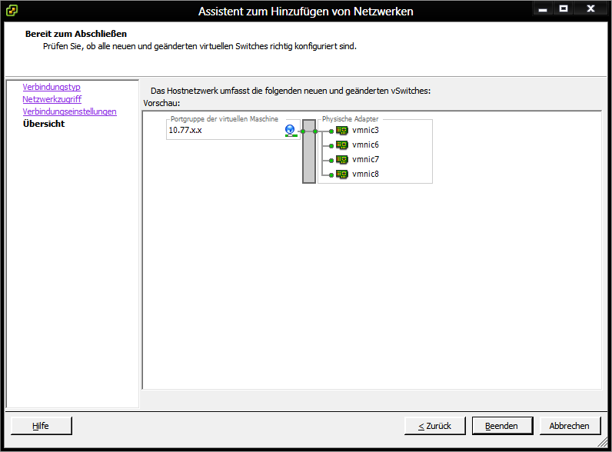The image size is (612, 452).
Task: Go to the Verbindungstyp step
Action: pyautogui.click(x=52, y=88)
